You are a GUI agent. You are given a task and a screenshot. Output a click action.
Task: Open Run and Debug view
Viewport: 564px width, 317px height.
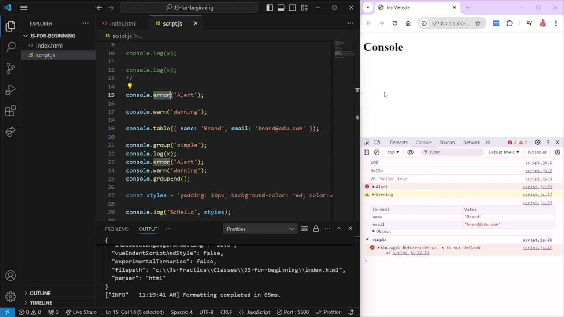(x=11, y=89)
